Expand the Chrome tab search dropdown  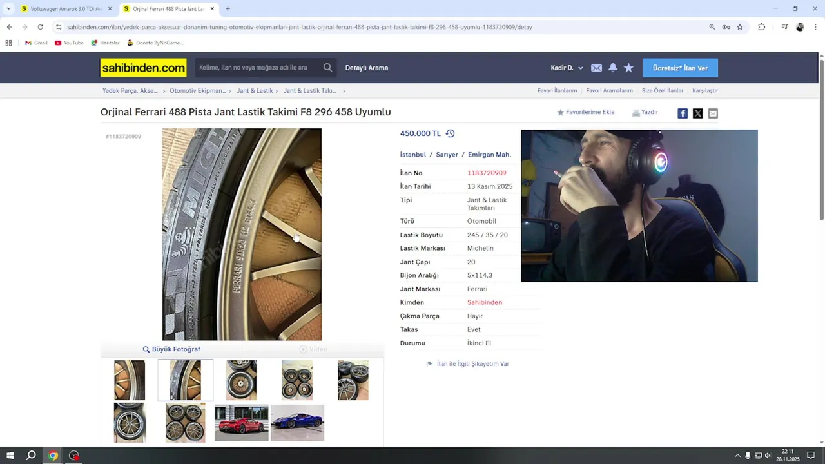(8, 9)
